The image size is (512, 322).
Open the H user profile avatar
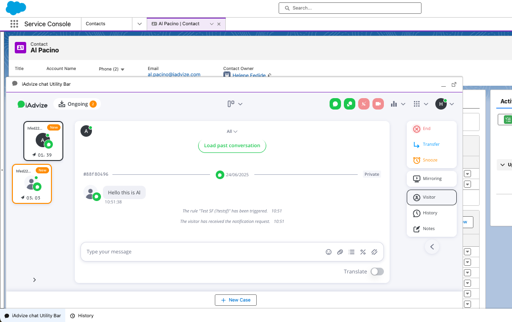[x=441, y=104]
